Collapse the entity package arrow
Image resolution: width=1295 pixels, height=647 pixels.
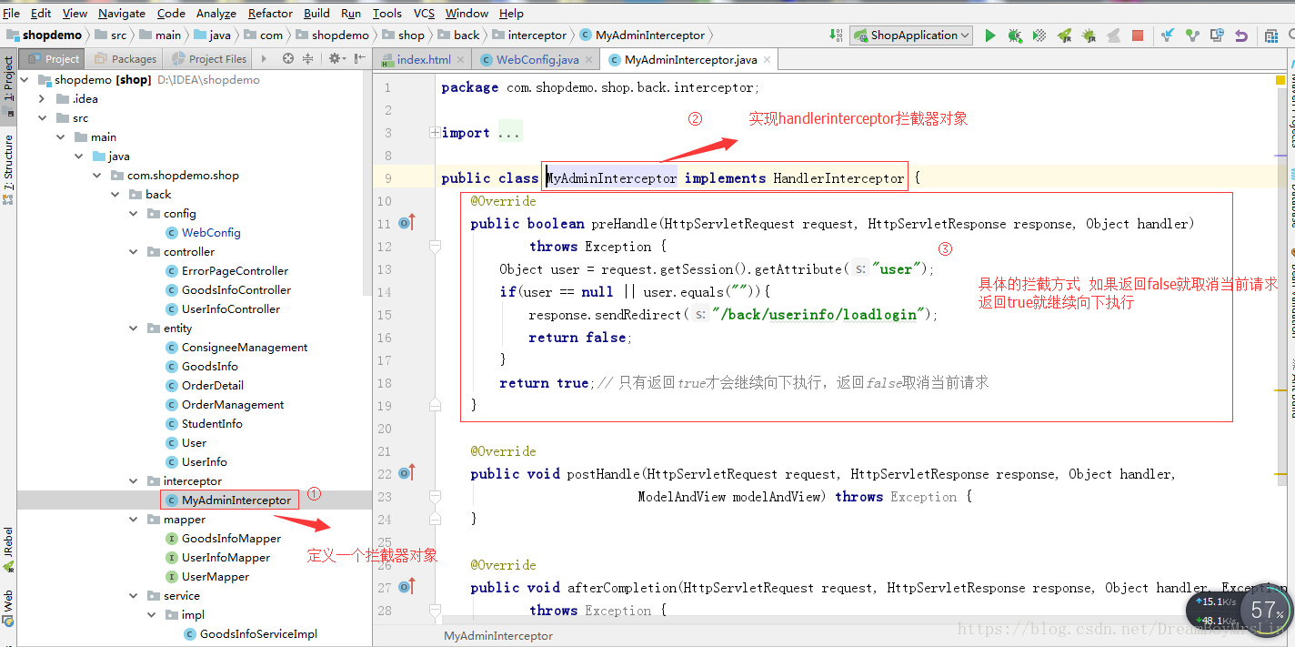[x=134, y=328]
